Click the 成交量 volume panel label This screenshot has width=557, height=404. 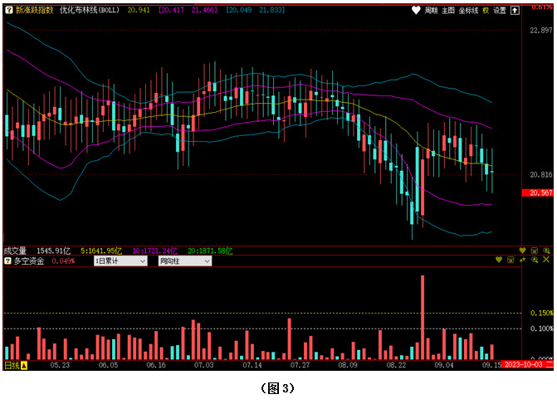[15, 251]
